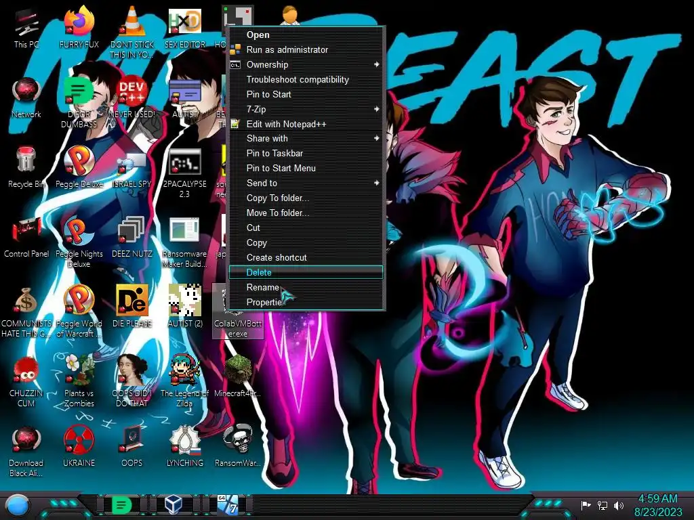The image size is (694, 520).
Task: Choose Pin to Taskbar
Action: [306, 154]
